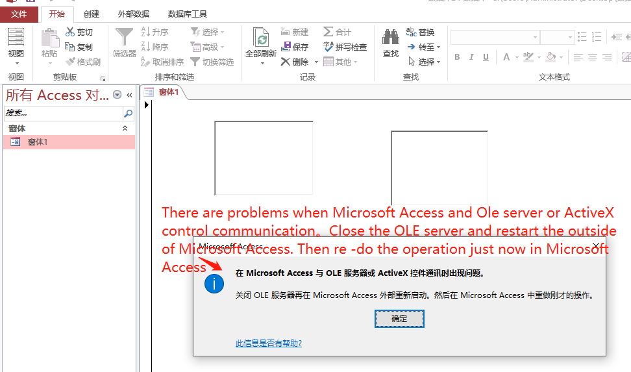The image size is (631, 372).
Task: Switch to the Create (创建) tab
Action: tap(92, 14)
